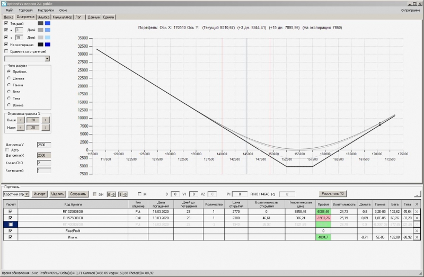Click the Кол-во дней input field

tap(44, 171)
